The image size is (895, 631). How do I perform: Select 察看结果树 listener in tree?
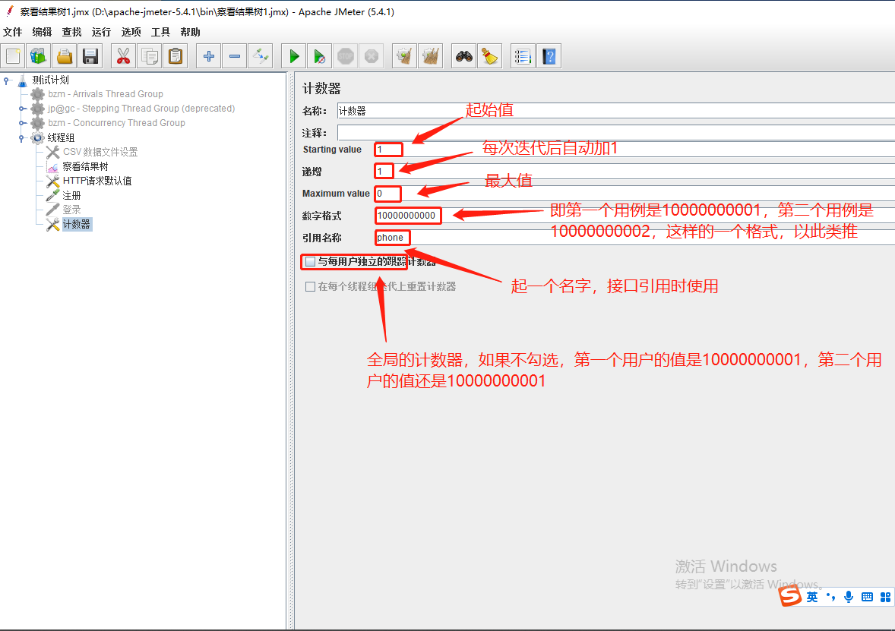pyautogui.click(x=85, y=166)
